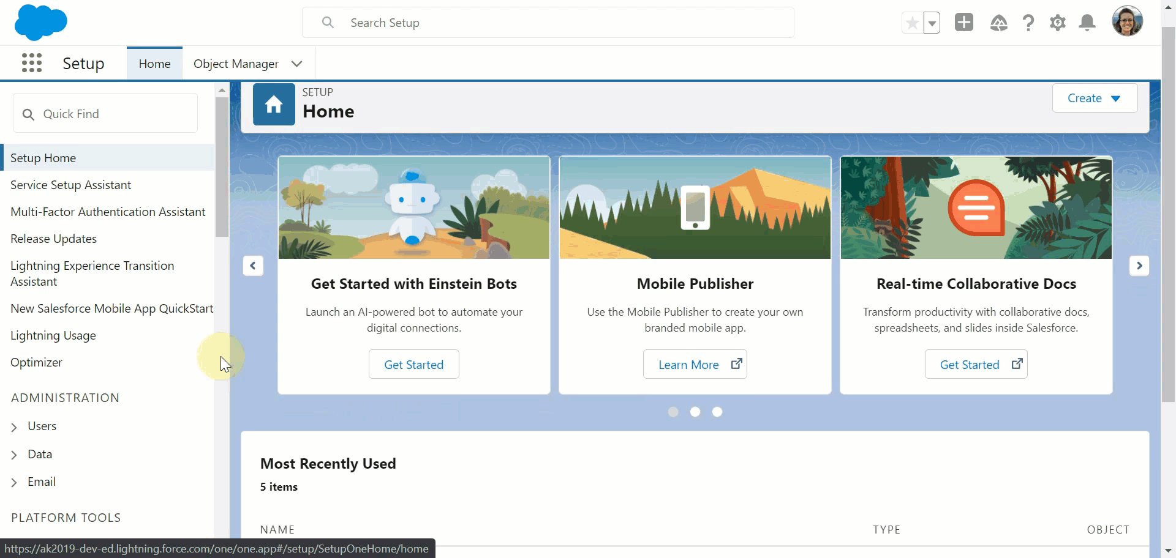Click the PLATFORM TOOLS section label

[66, 518]
